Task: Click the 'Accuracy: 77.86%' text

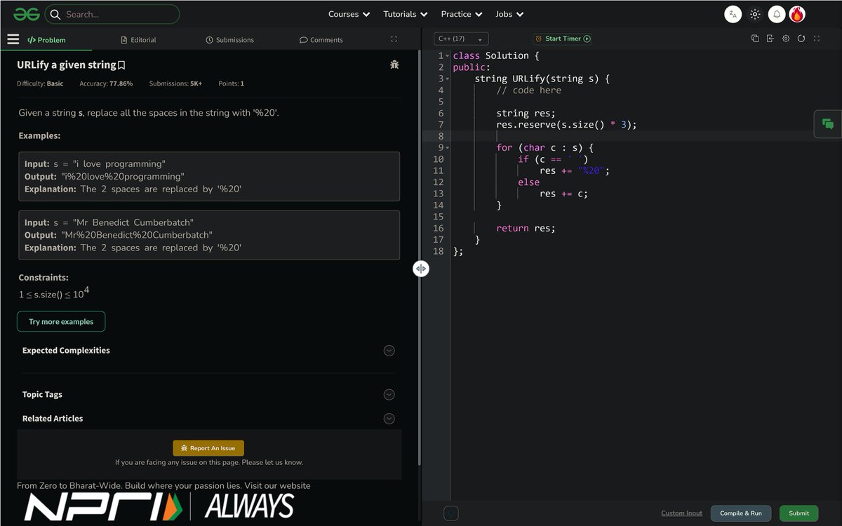Action: click(x=106, y=83)
